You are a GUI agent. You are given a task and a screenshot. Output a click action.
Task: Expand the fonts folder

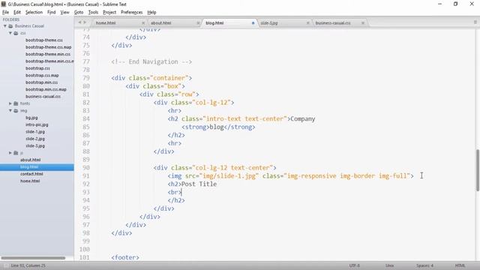click(x=10, y=103)
